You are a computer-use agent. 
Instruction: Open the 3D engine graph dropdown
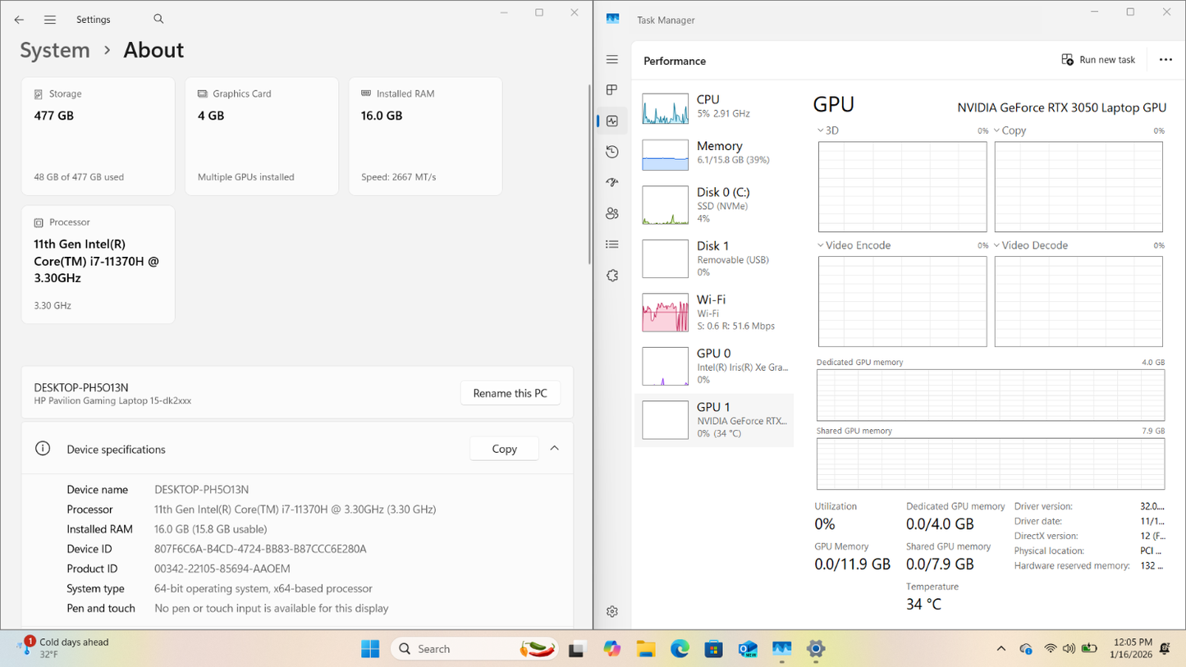click(x=821, y=130)
